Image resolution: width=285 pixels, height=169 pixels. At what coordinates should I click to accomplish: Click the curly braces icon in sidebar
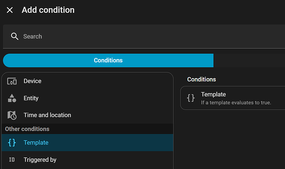pyautogui.click(x=12, y=143)
